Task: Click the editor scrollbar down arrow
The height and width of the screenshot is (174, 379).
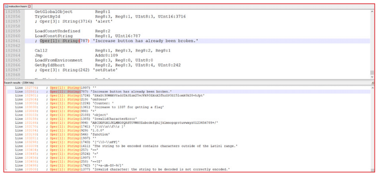Action: pos(372,77)
